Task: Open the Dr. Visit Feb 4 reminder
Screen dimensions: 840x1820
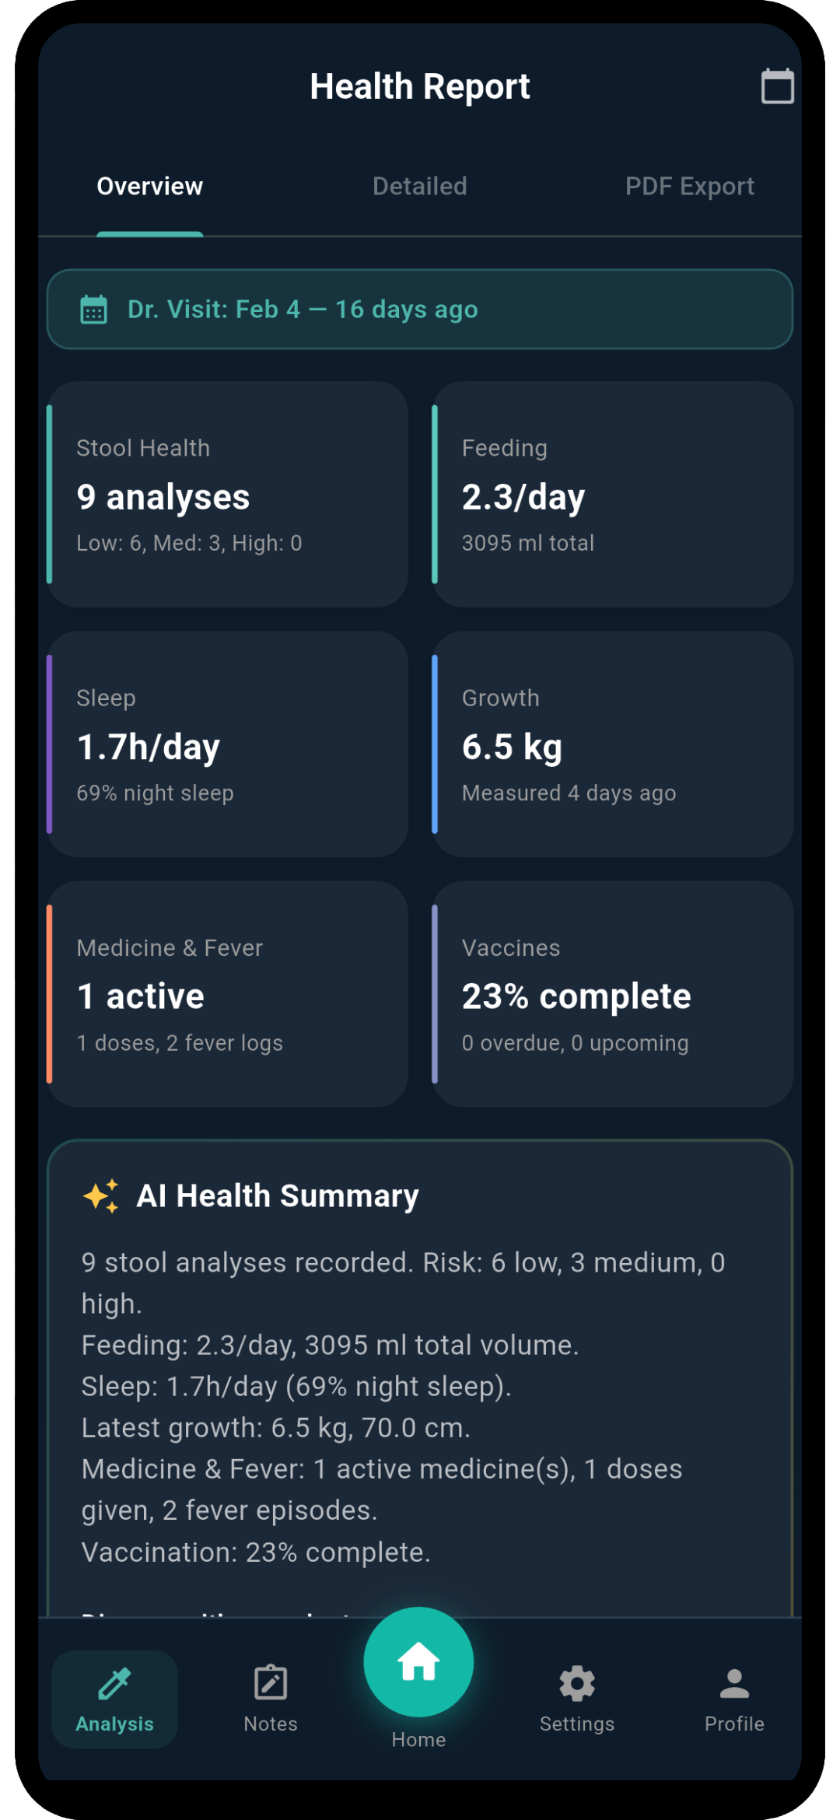Action: click(x=418, y=309)
